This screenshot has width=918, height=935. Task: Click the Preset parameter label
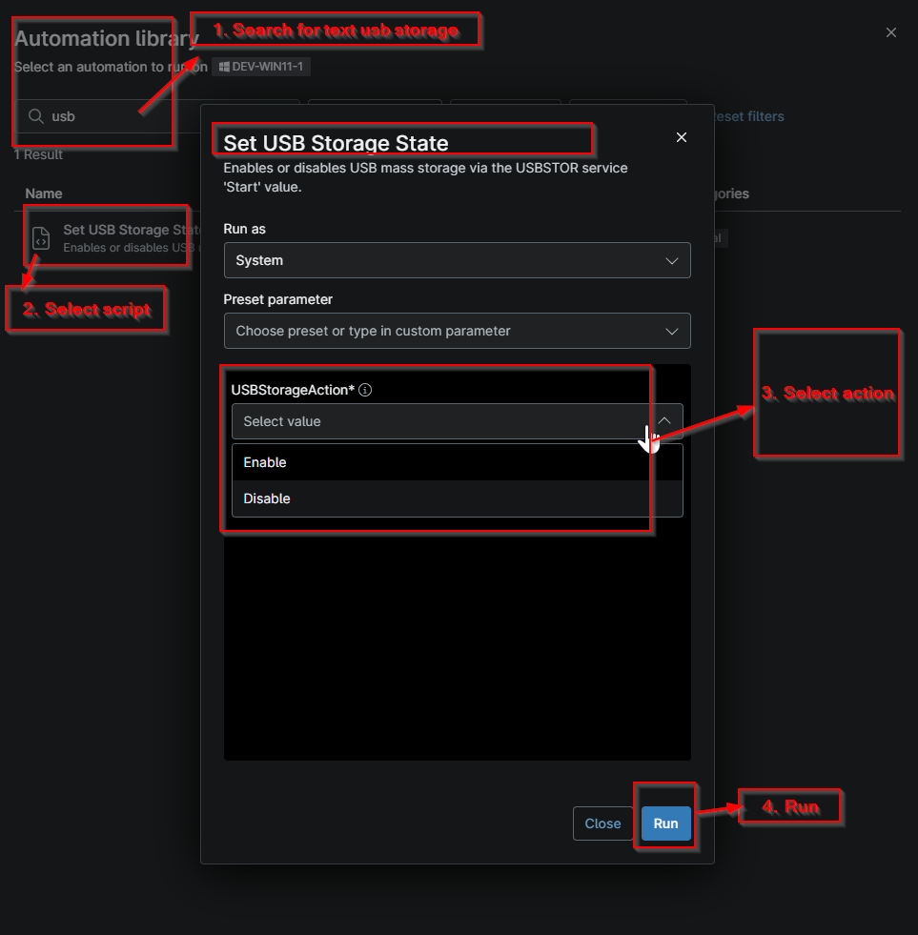pyautogui.click(x=278, y=299)
